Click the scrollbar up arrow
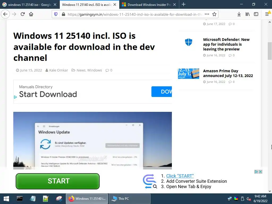The height and width of the screenshot is (204, 272). (270, 22)
